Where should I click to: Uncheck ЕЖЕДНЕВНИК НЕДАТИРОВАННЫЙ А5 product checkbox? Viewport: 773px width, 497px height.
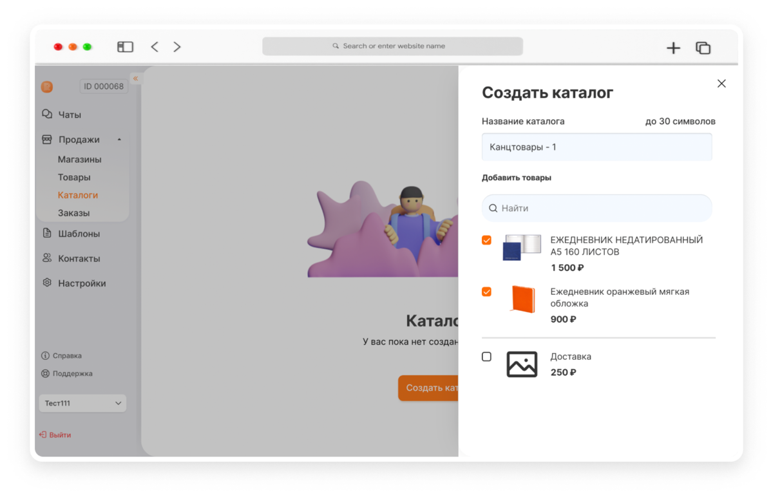tap(486, 240)
